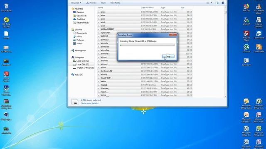Open OneDrive in navigation pane

(x=80, y=19)
